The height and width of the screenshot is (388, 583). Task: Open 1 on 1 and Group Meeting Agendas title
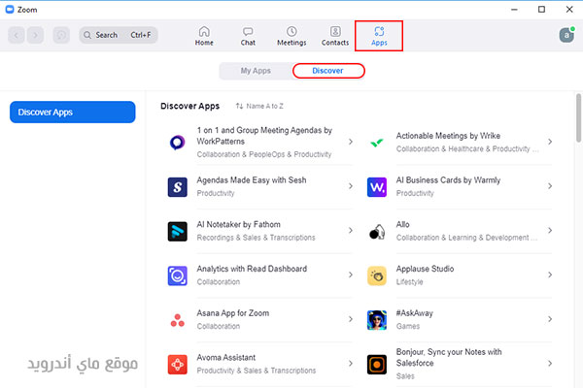264,136
